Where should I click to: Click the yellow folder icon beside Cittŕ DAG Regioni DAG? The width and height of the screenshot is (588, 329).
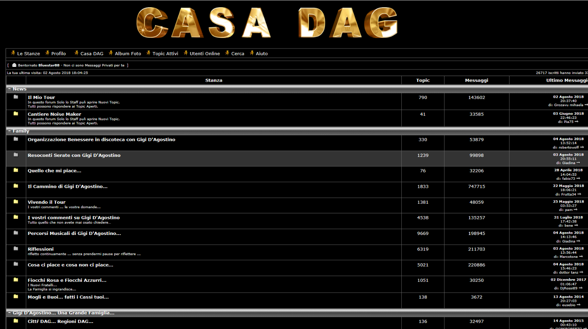pyautogui.click(x=16, y=321)
